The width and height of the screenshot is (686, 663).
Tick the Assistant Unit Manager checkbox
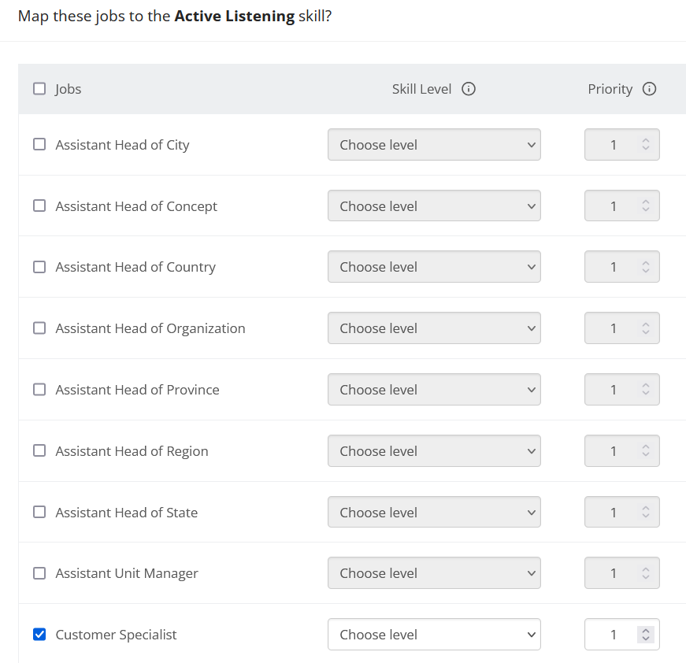coord(39,573)
